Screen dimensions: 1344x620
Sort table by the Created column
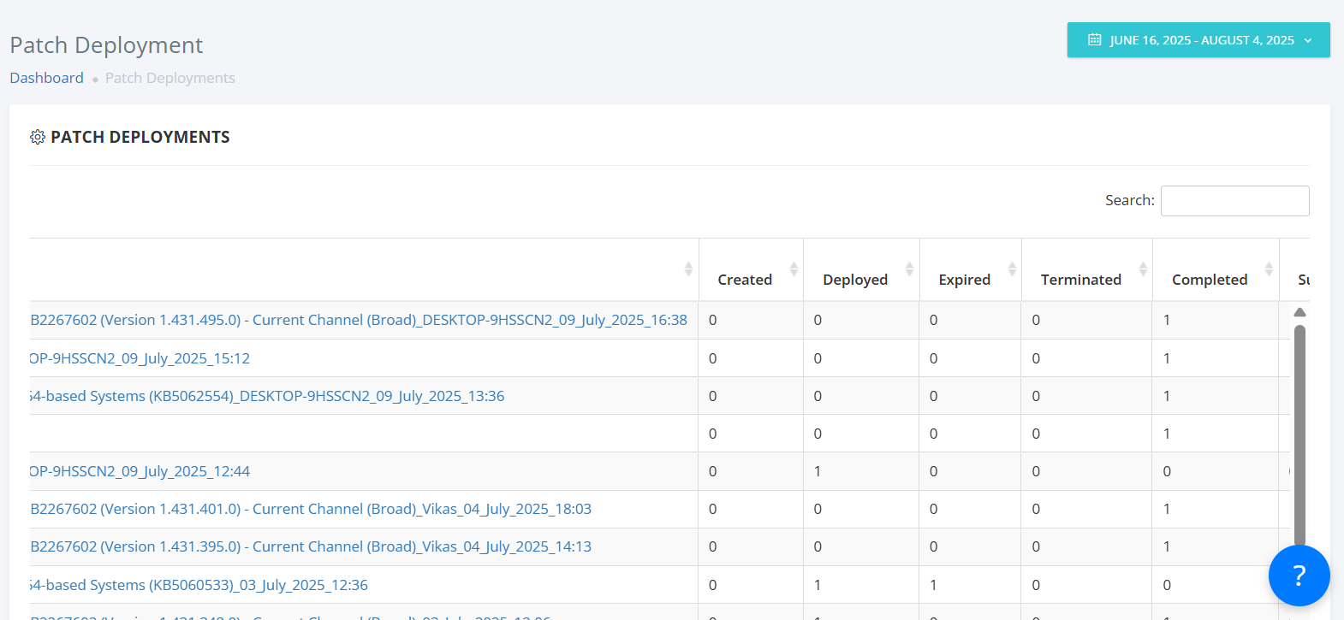point(751,269)
